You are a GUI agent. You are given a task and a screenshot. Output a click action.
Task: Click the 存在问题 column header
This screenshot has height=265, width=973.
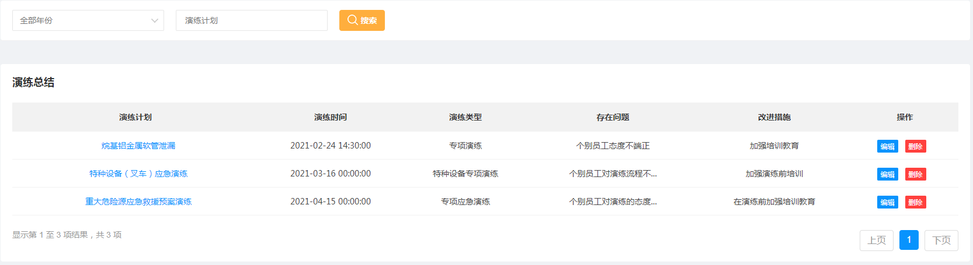coord(613,117)
